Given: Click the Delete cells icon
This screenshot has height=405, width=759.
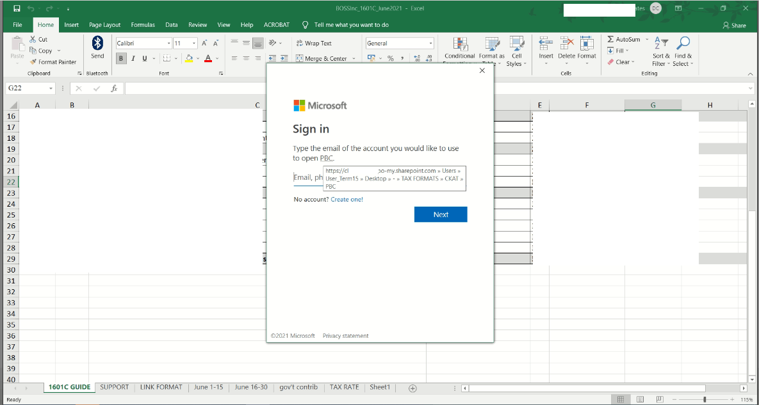Looking at the screenshot, I should [x=566, y=44].
